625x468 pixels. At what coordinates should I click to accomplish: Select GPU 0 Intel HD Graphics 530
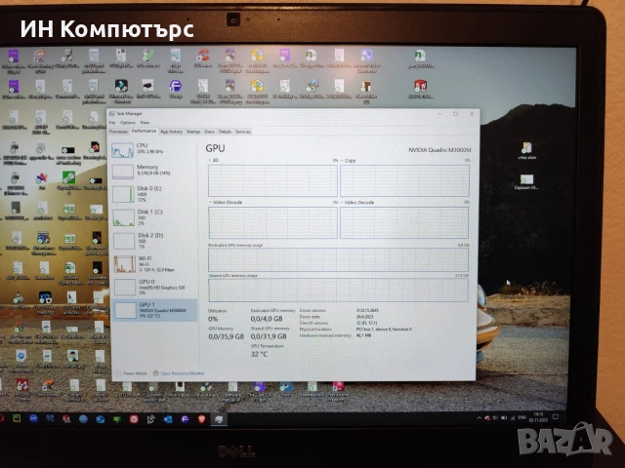coord(154,287)
